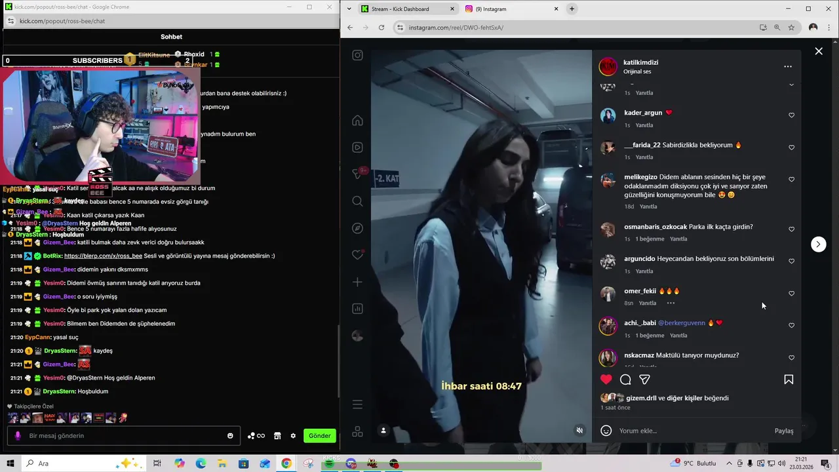Open the Explore compass icon in Instagram
Image resolution: width=839 pixels, height=472 pixels.
(x=357, y=228)
